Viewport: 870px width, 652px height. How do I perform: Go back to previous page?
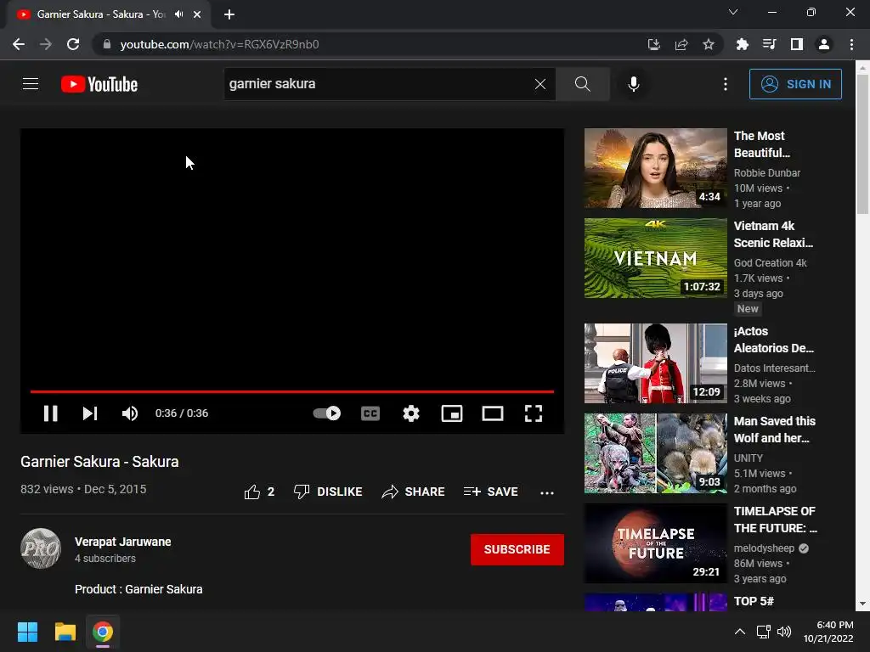click(19, 44)
